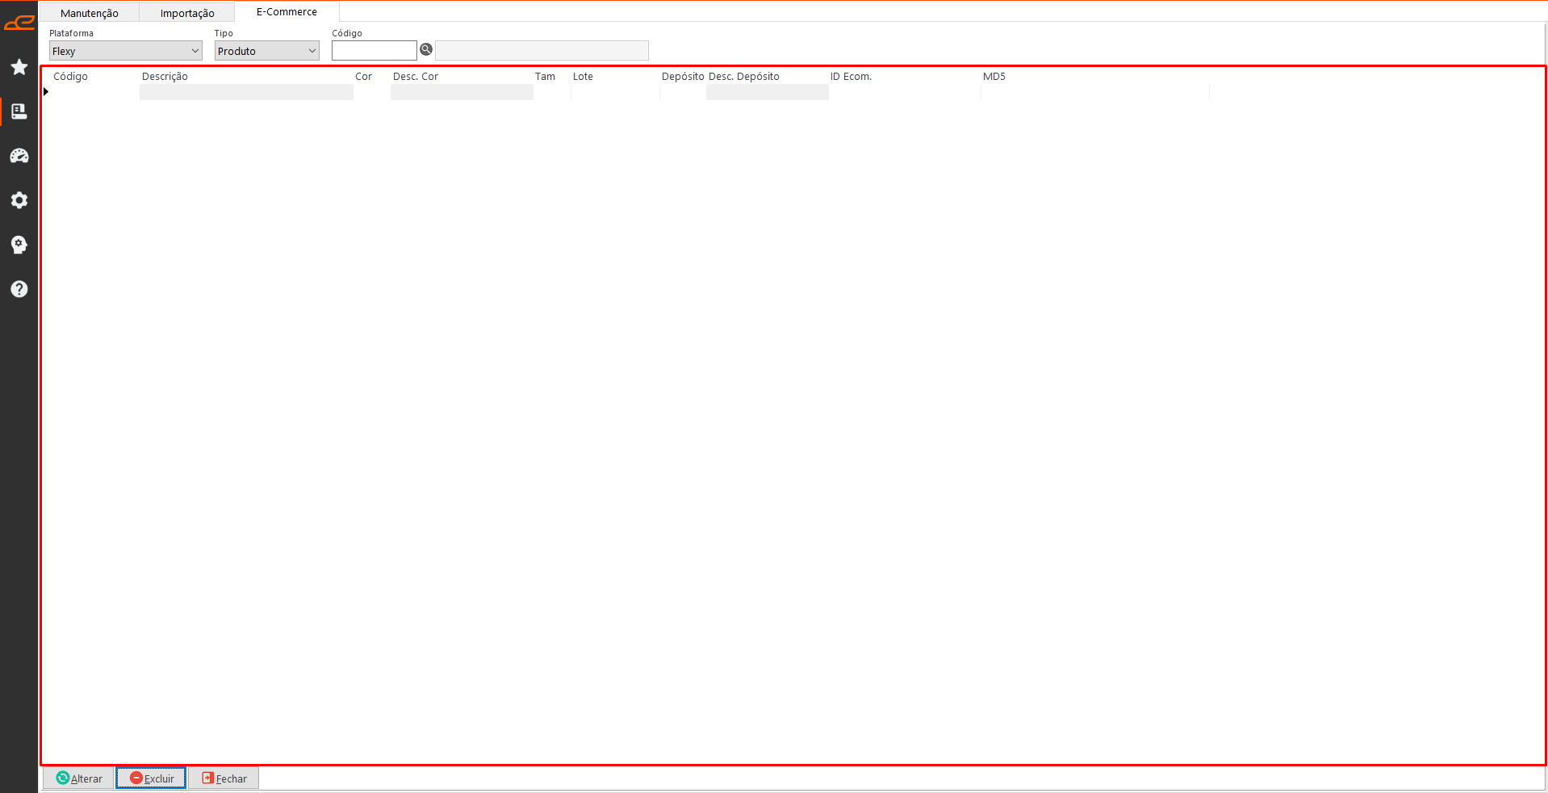Click the Descrição column header
The image size is (1548, 793).
pos(165,77)
